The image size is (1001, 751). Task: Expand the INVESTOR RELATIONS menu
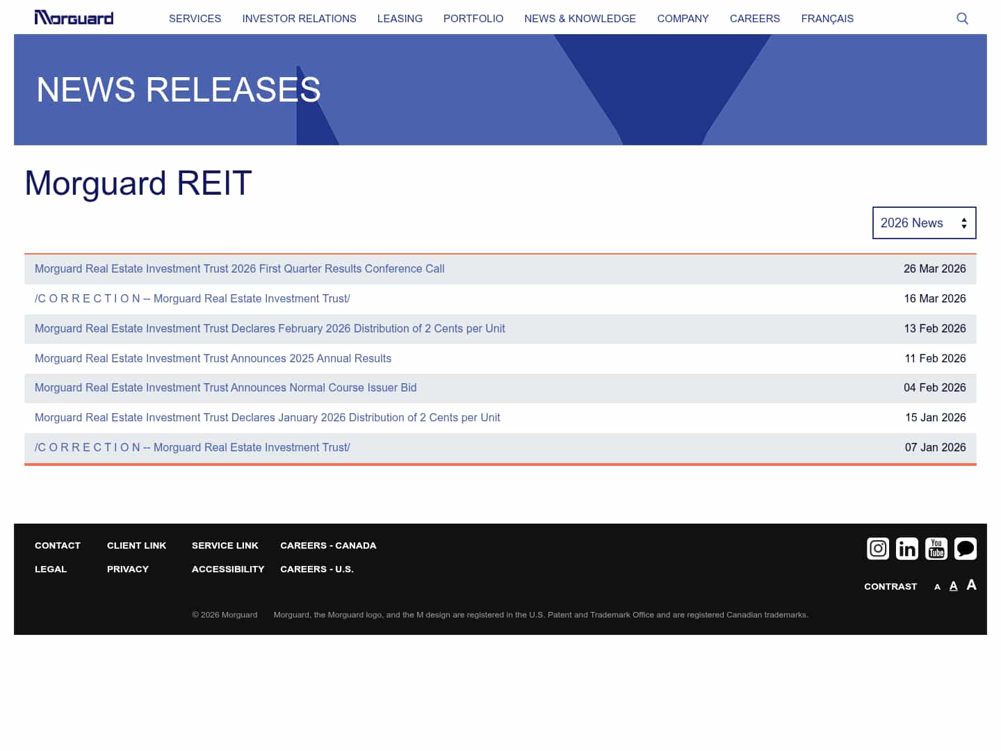coord(299,19)
